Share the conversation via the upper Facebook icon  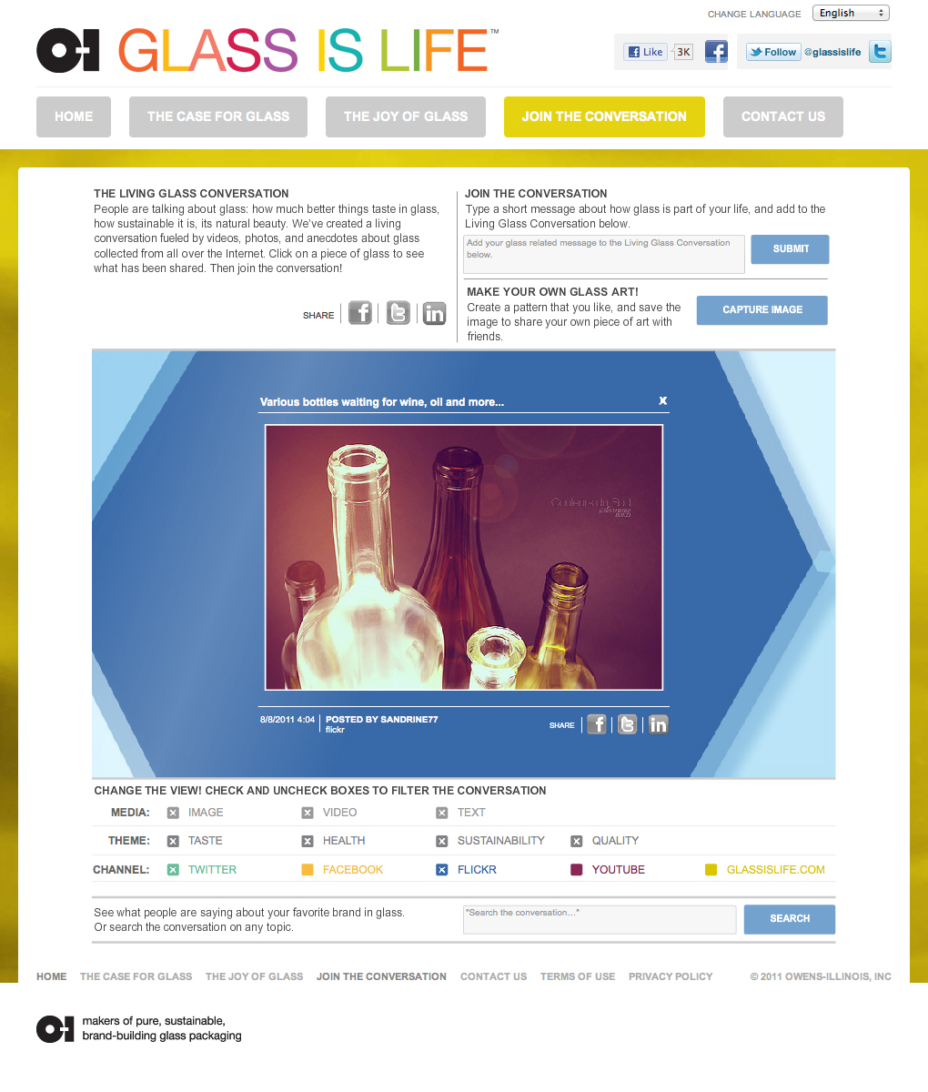click(360, 314)
